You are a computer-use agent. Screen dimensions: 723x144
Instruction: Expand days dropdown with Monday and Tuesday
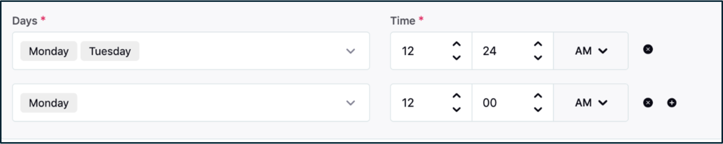coord(350,51)
